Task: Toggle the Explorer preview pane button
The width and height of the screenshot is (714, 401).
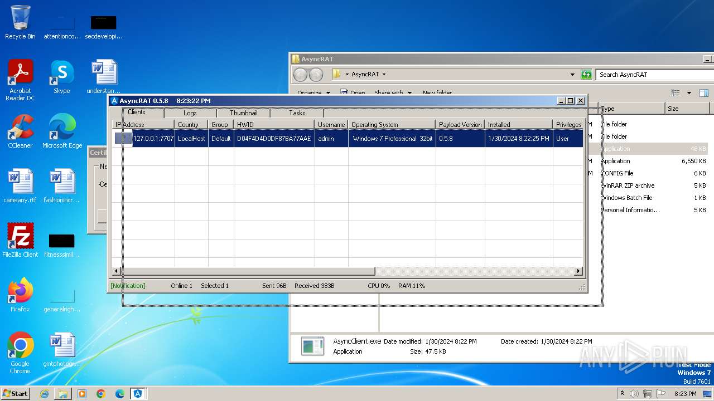Action: click(x=704, y=93)
